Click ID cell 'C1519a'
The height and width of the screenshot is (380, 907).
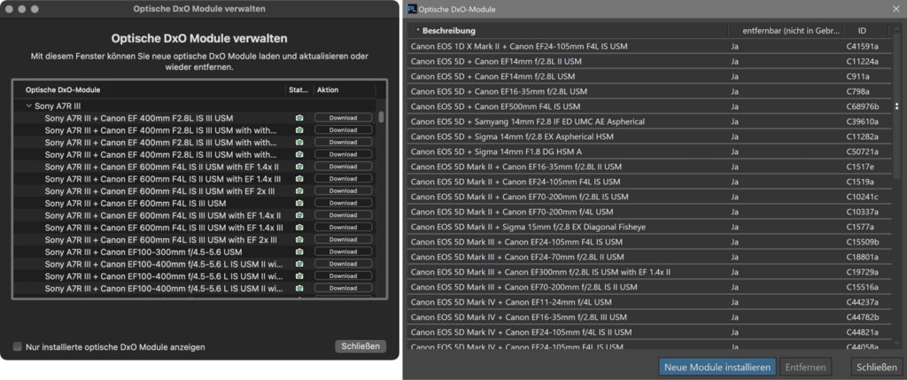point(860,182)
